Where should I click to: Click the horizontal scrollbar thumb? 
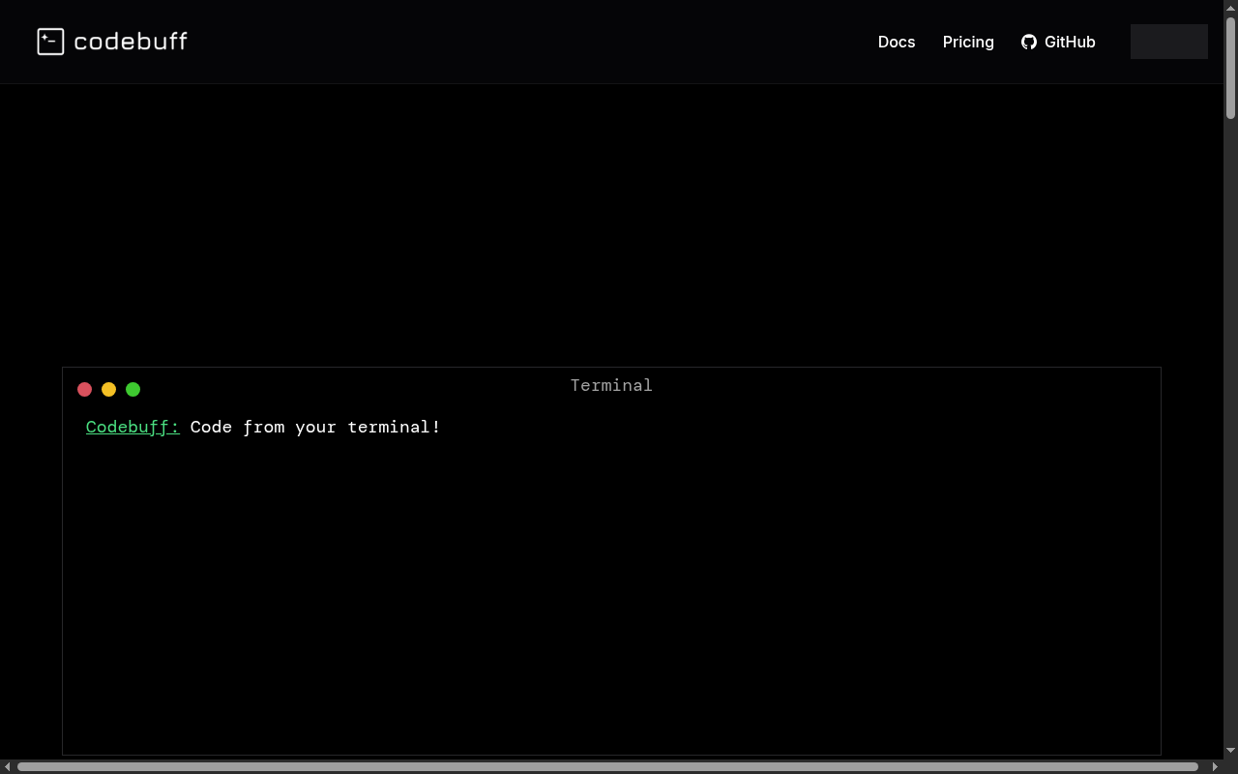607,766
